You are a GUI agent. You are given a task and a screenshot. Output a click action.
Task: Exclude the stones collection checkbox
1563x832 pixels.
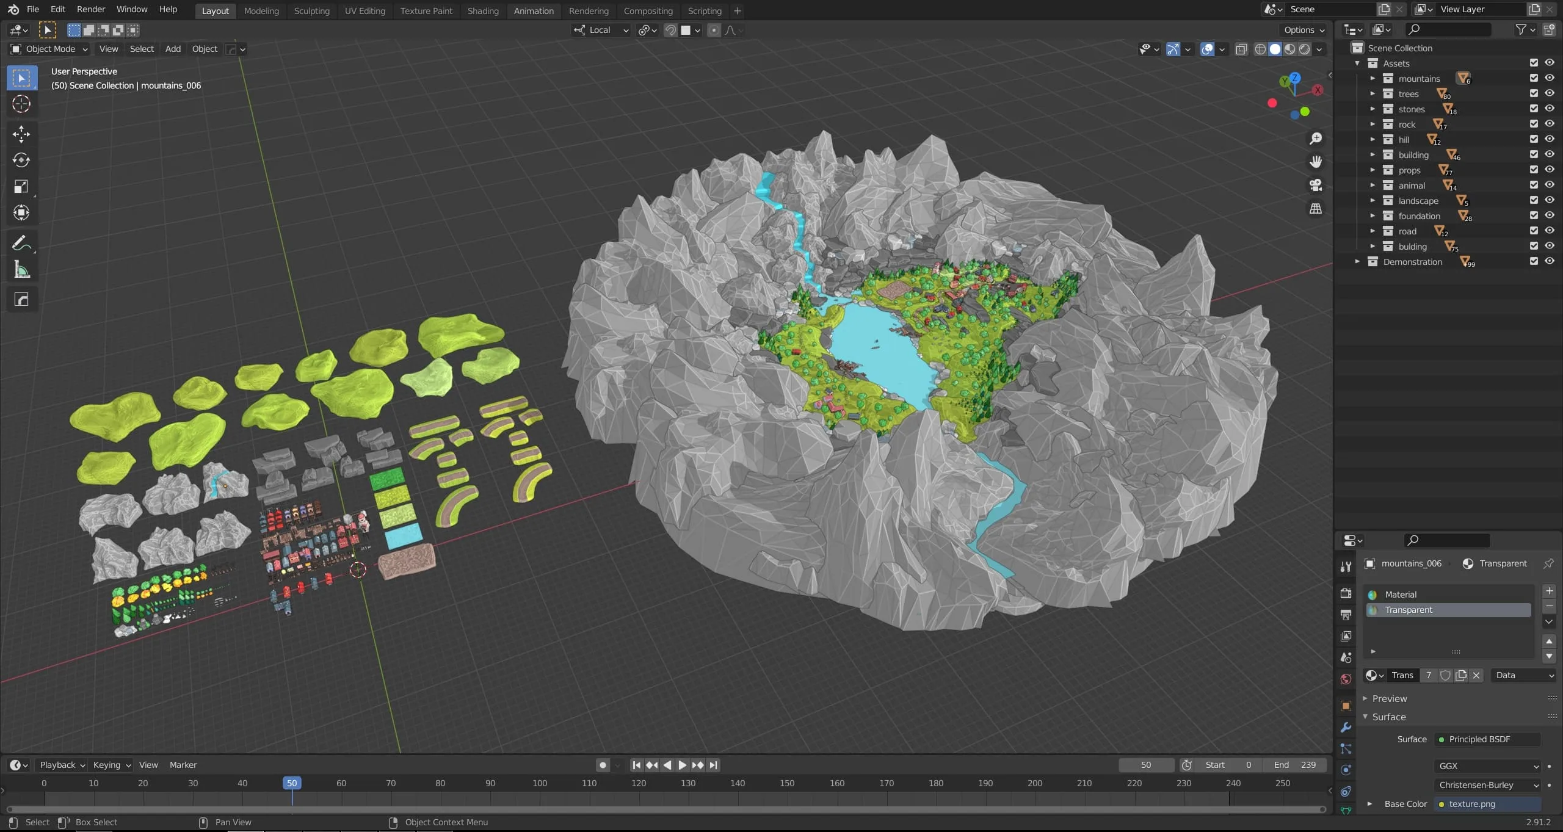coord(1534,109)
